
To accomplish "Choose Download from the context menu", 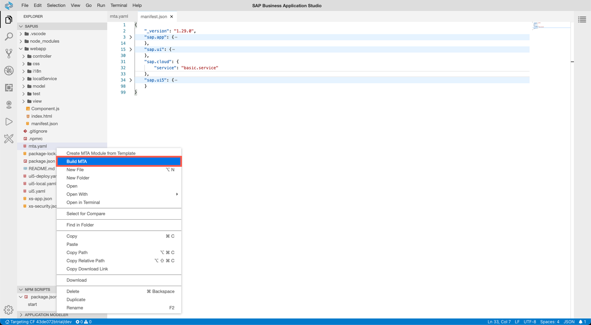I will click(x=119, y=280).
